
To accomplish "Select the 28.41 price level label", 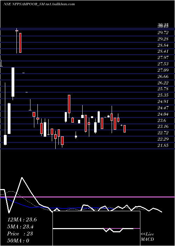I will tap(163, 51).
